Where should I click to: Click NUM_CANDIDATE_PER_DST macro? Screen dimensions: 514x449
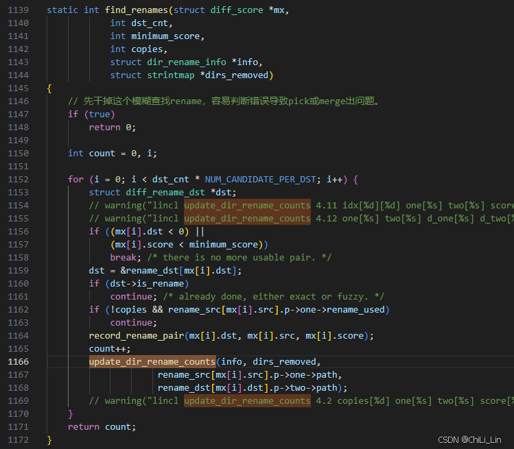tap(260, 180)
